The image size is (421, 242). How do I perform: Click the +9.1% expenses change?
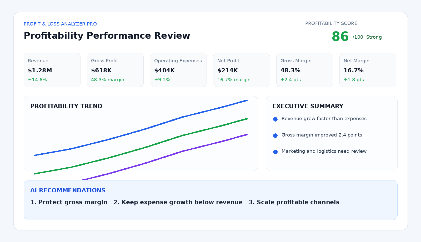coord(162,80)
